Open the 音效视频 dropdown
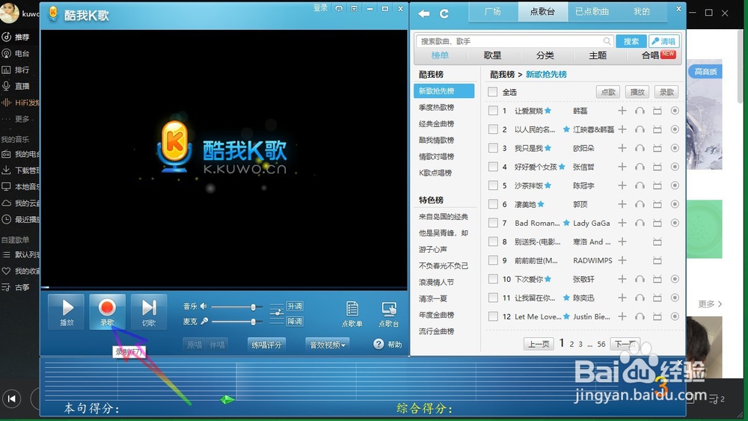Viewport: 748px width, 421px height. click(328, 345)
